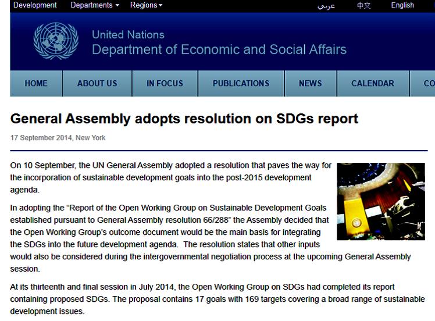The image size is (435, 321).
Task: Go to the HOME tab
Action: coord(36,83)
